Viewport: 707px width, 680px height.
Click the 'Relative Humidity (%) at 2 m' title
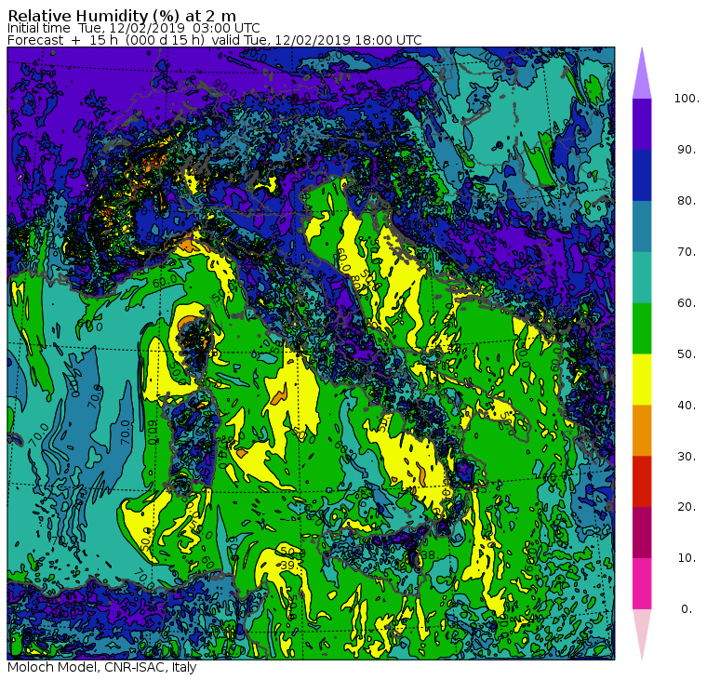122,15
